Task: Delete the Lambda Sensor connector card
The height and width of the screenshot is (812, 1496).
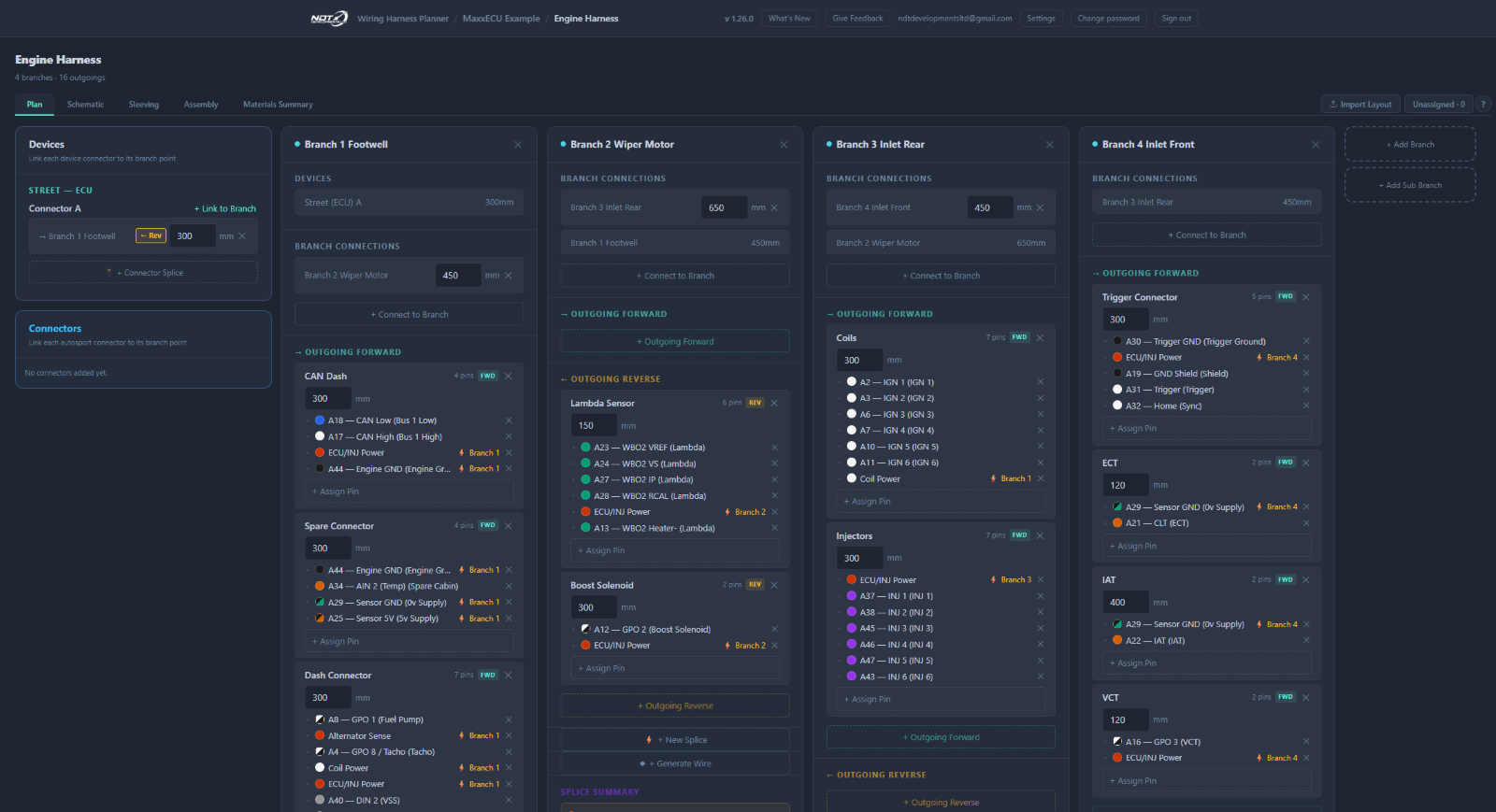Action: [x=774, y=403]
